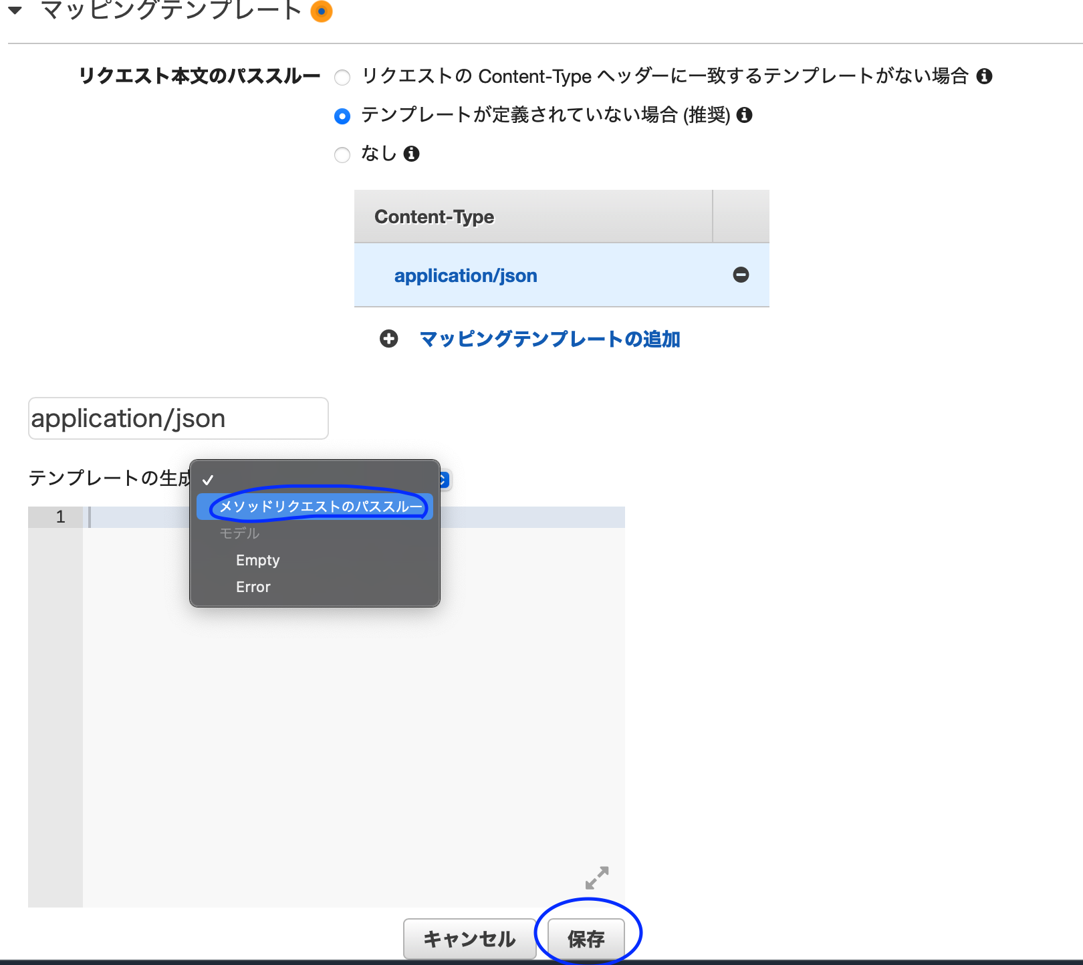Select Error from the model dropdown
Screen dimensions: 1083x965
pyautogui.click(x=253, y=586)
